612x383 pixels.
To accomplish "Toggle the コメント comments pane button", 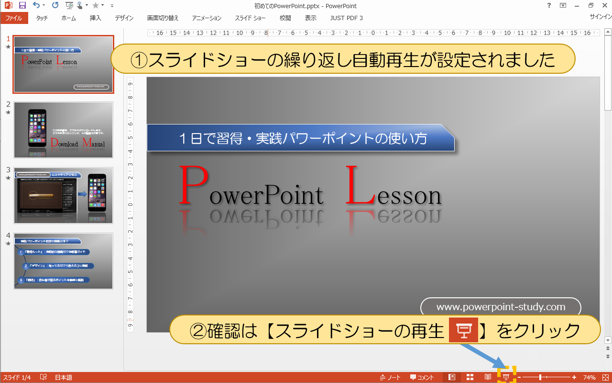I will [422, 378].
